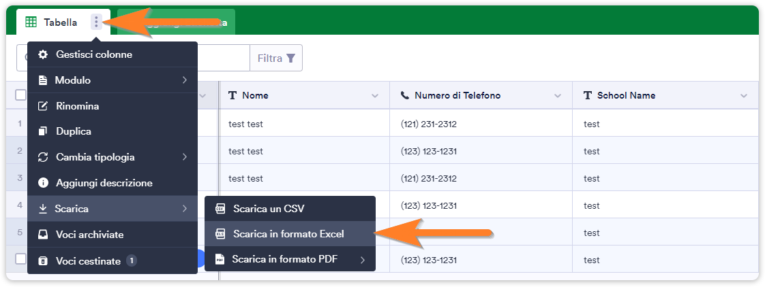Click the Duplica copy icon

(x=43, y=131)
